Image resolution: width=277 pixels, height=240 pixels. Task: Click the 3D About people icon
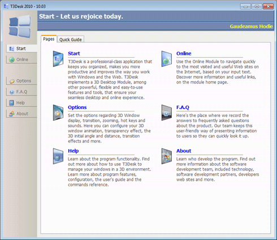coord(167,156)
